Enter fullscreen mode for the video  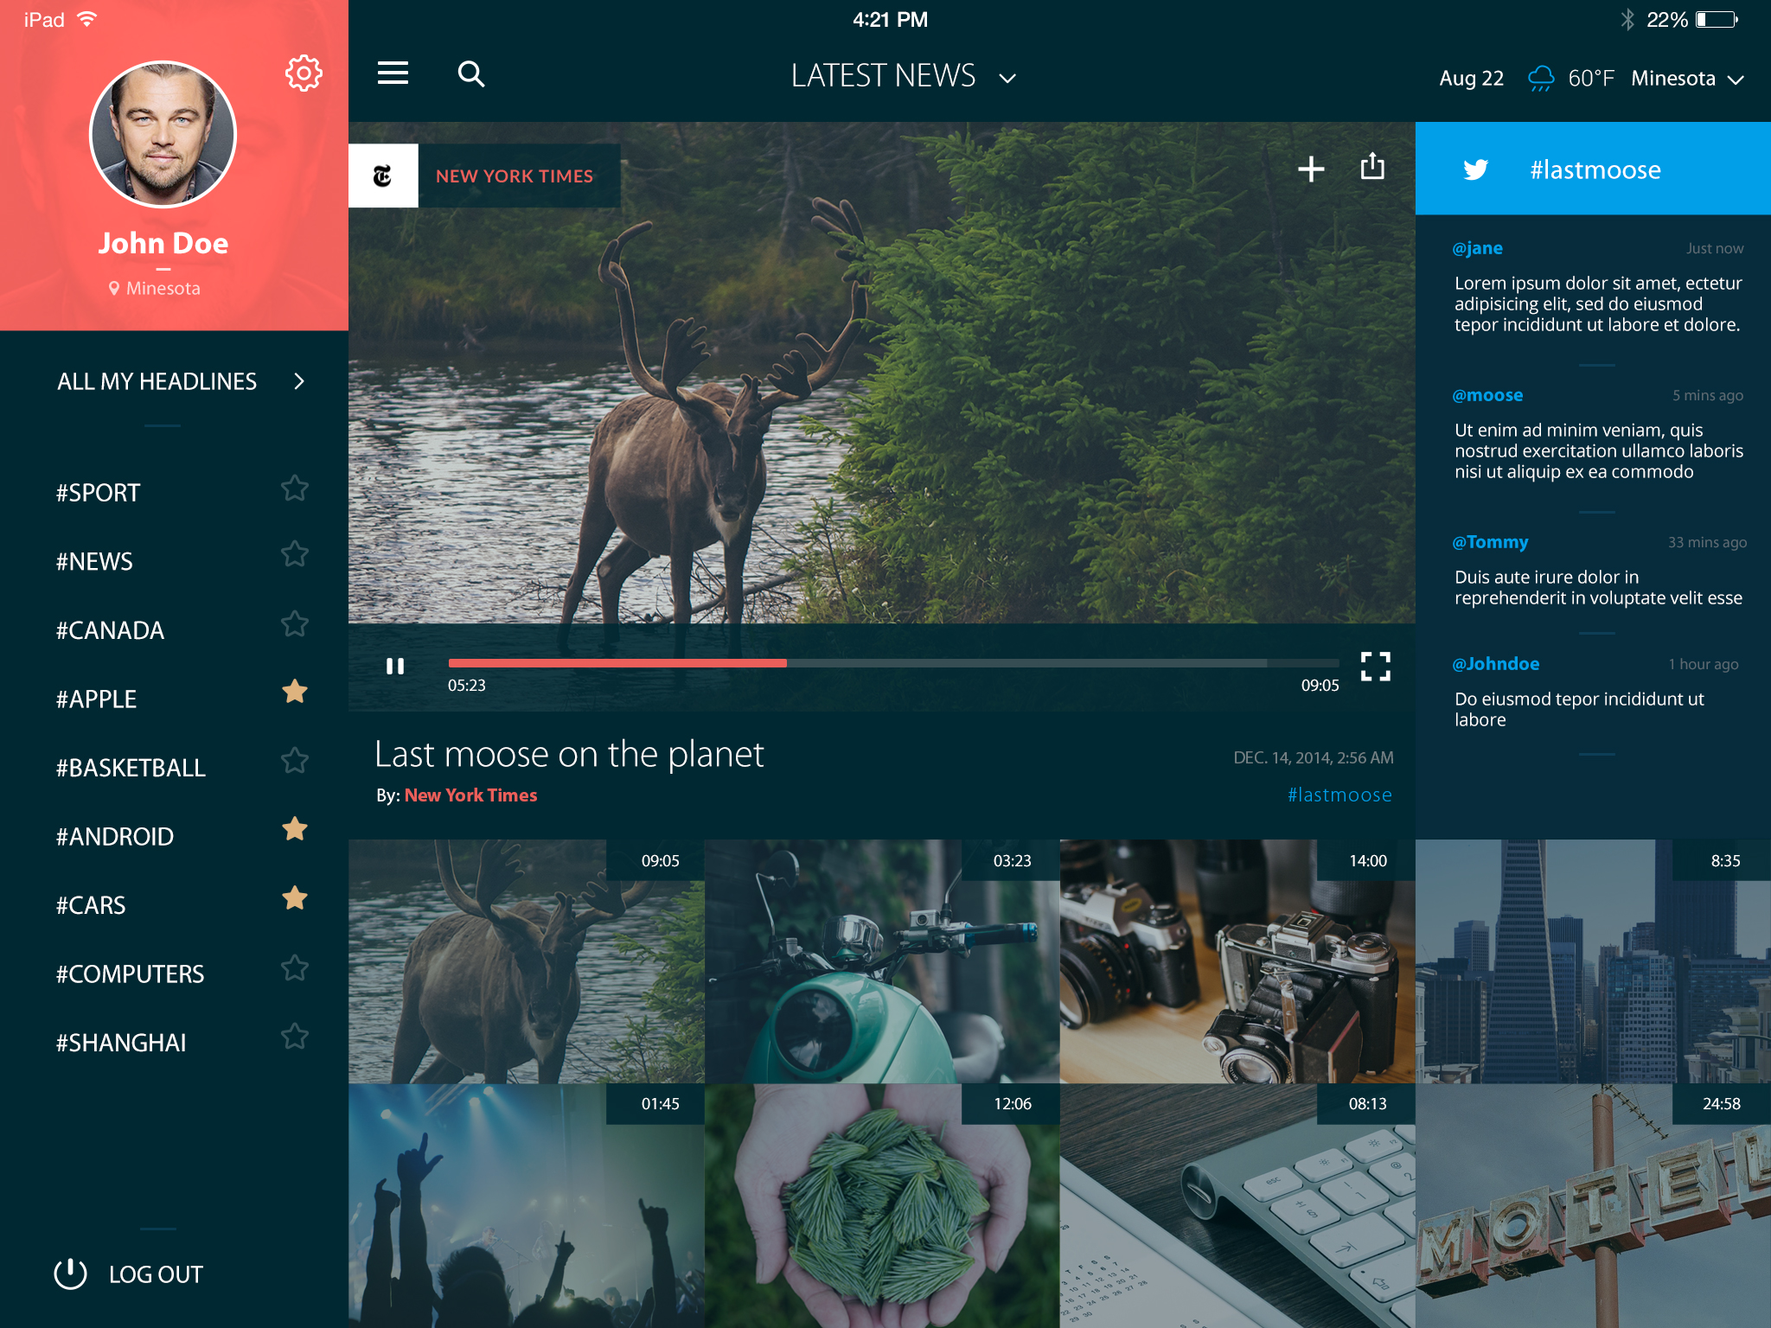coord(1375,667)
